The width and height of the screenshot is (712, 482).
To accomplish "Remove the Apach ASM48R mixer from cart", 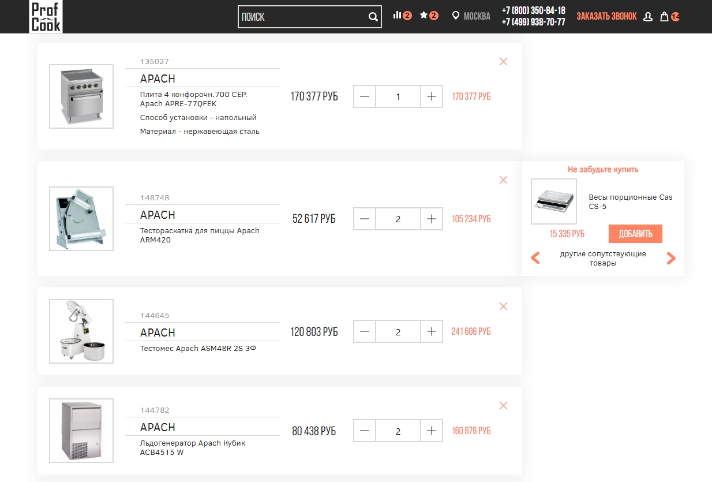I will (x=503, y=306).
